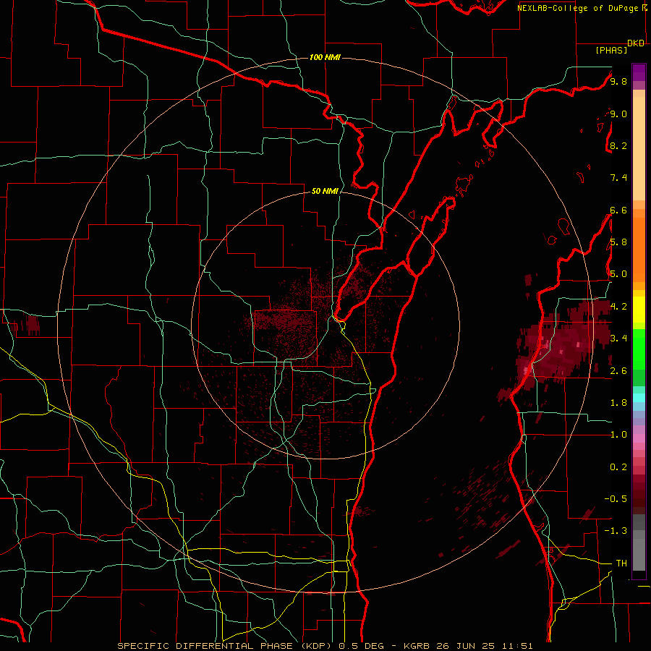Click the 5.8 scale value
This screenshot has height=651, width=651.
click(618, 242)
